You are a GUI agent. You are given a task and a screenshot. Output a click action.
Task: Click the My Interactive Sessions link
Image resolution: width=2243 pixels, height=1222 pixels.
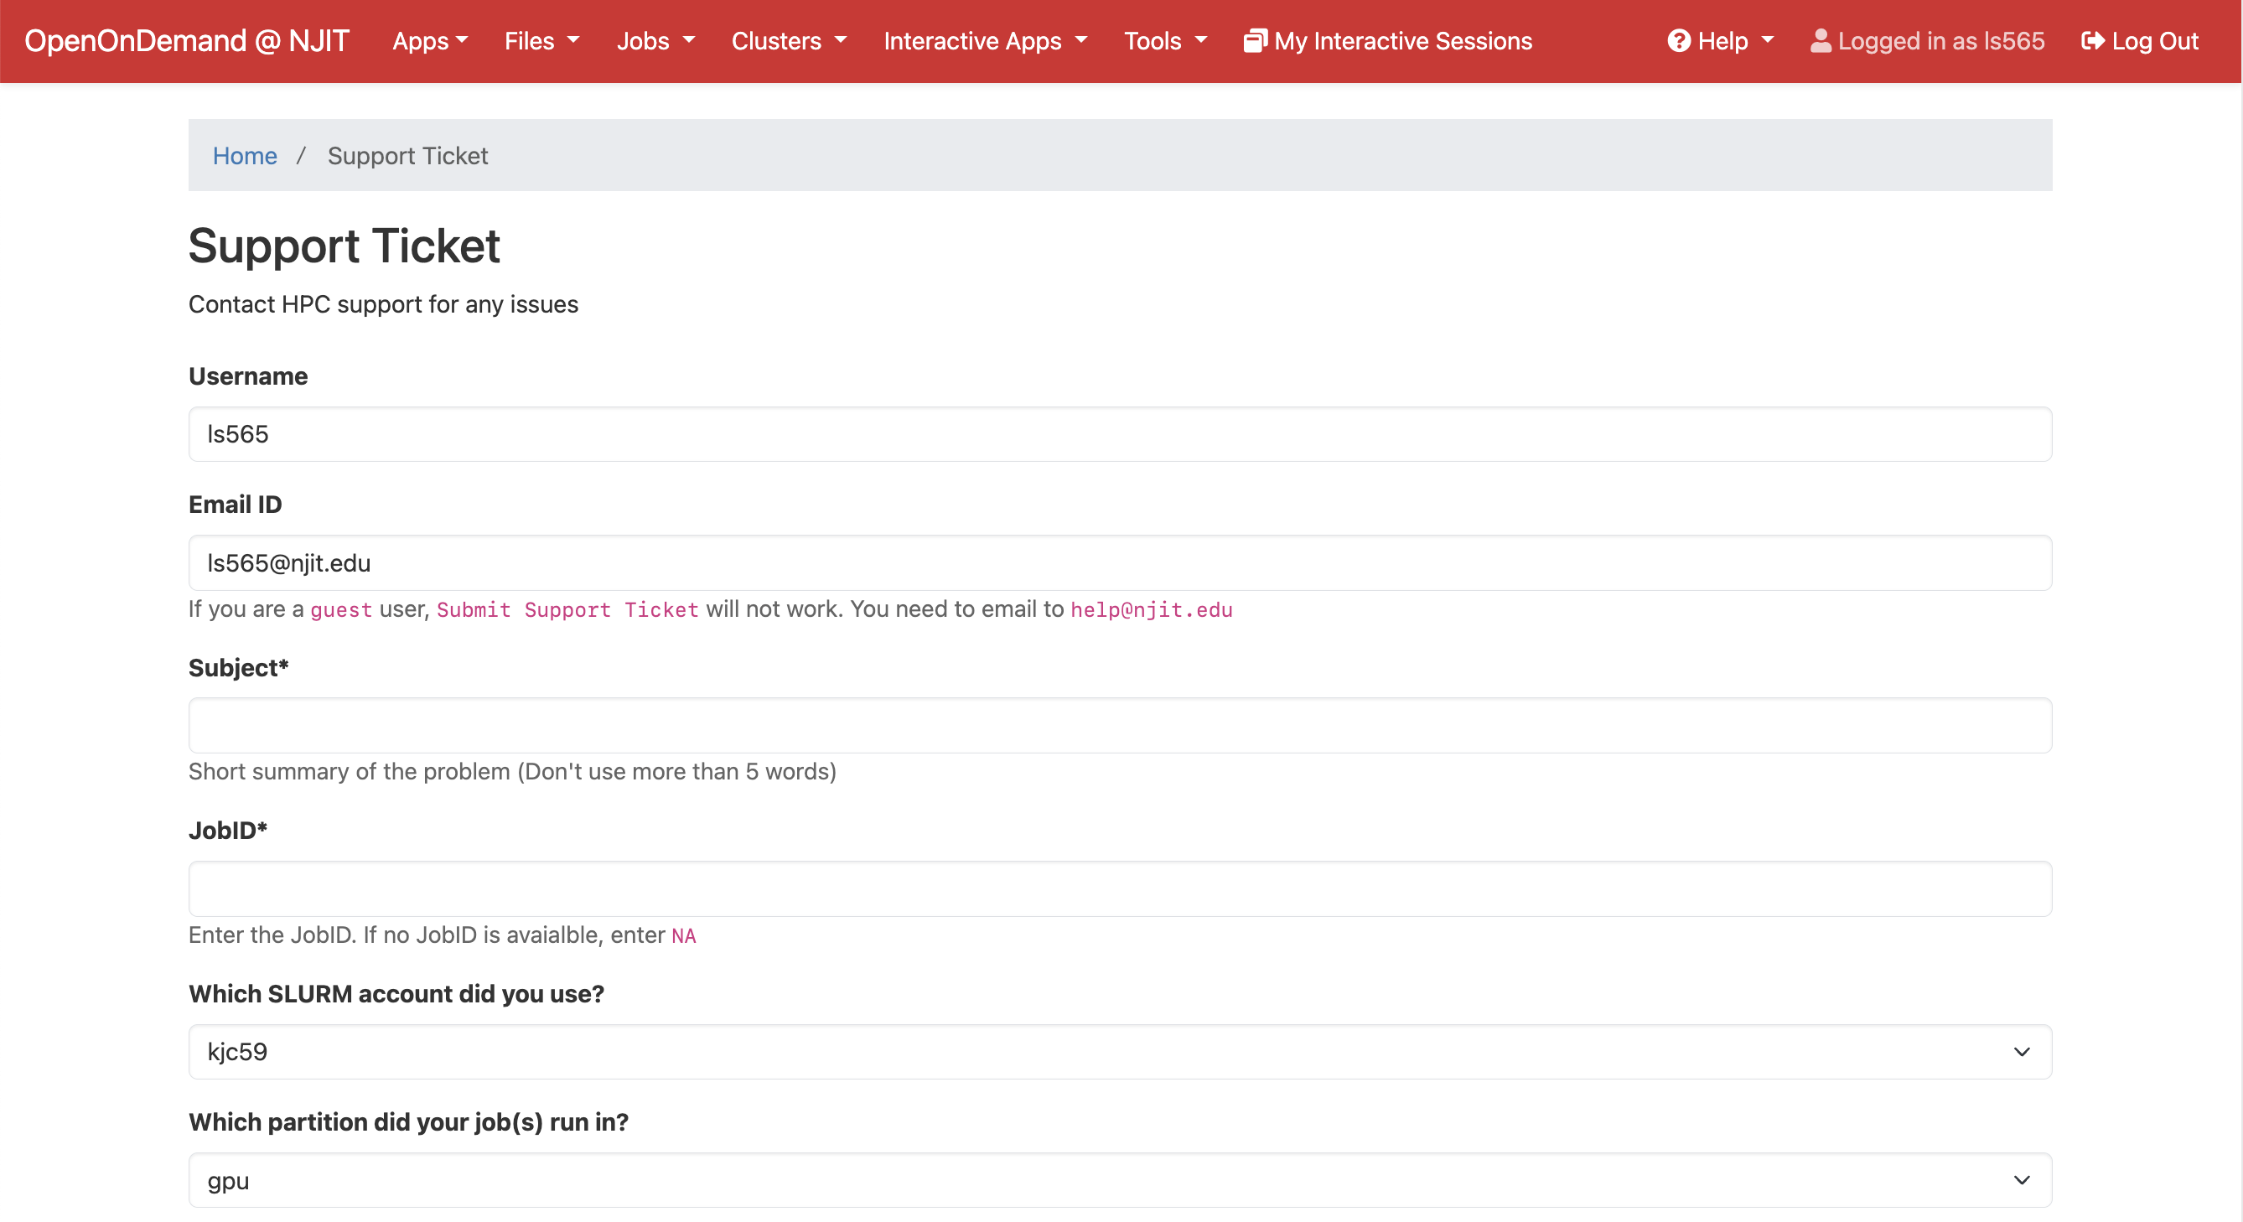tap(1403, 41)
